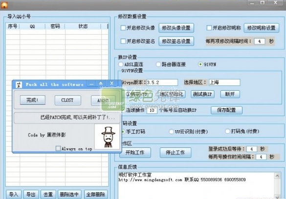
Task: Click the 每两项修改间隔时间 seconds field
Action: (260, 41)
